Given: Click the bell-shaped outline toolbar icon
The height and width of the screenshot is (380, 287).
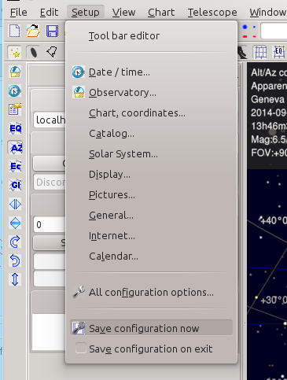Looking at the screenshot, I should 52,52.
